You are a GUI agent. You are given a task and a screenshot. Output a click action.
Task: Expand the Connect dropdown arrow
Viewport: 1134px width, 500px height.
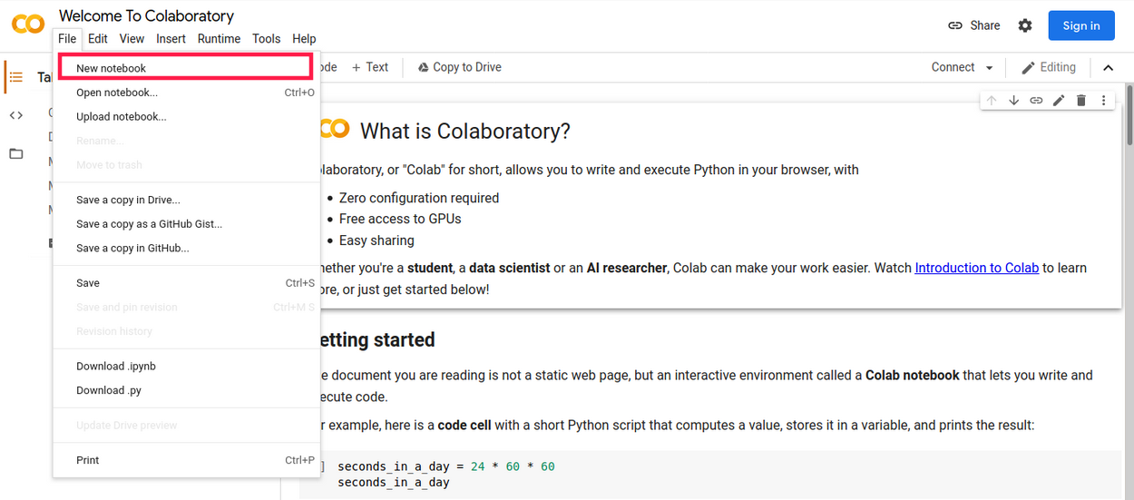coord(990,68)
